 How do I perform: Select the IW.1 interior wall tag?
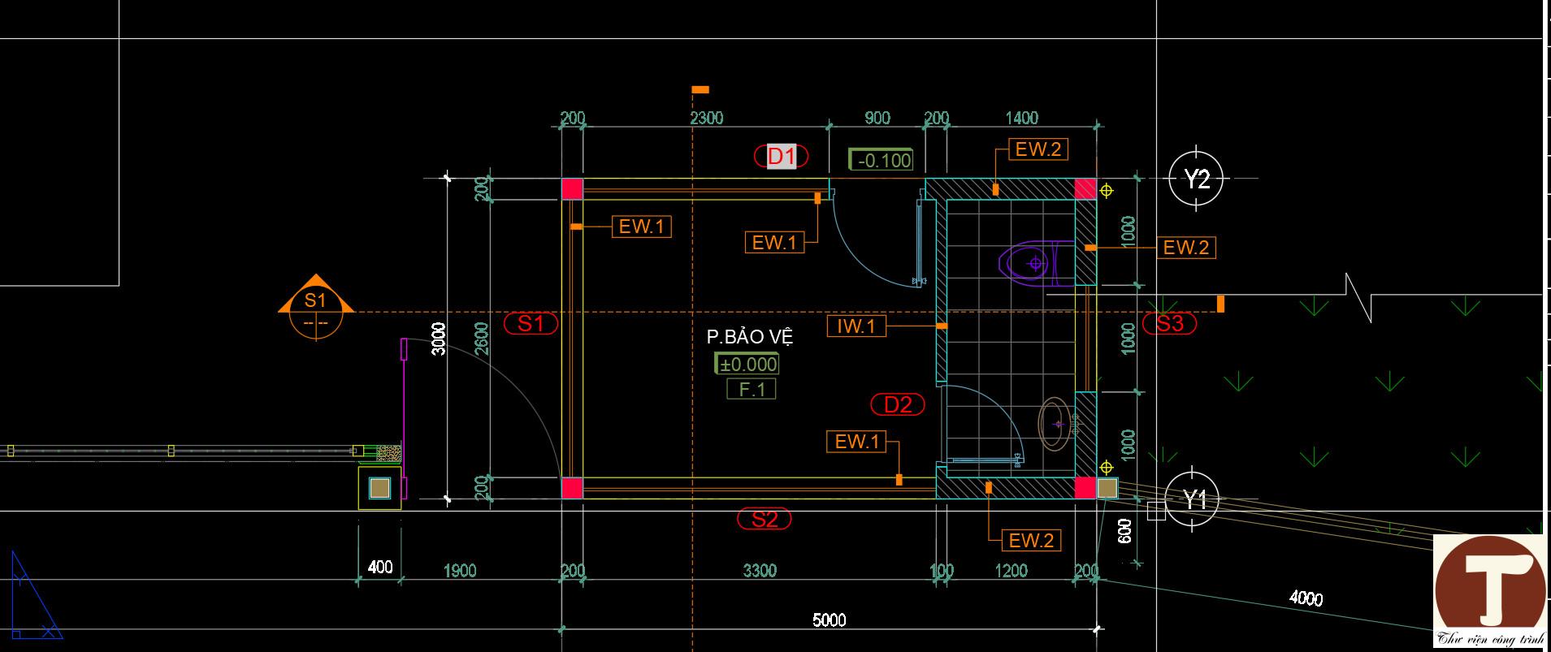(x=856, y=326)
